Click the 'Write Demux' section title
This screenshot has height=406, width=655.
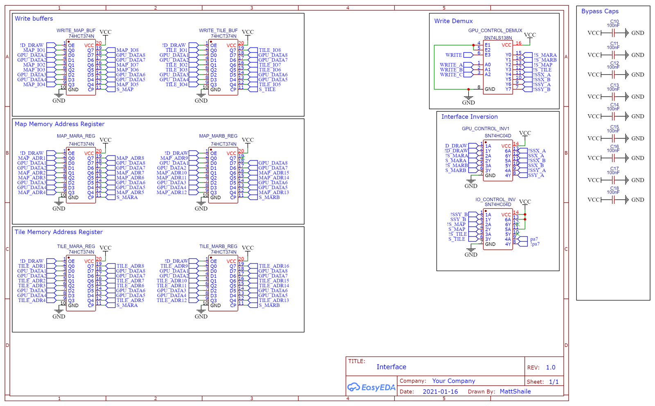point(453,21)
